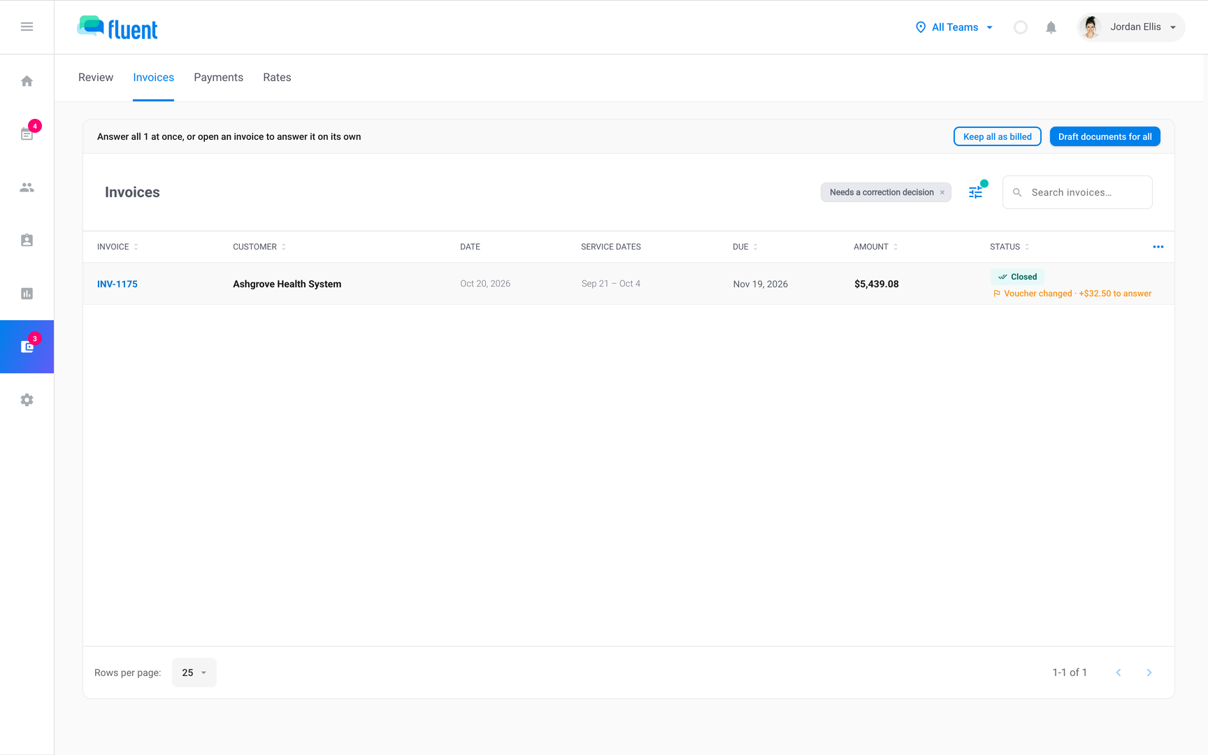
Task: Go to the next page arrow
Action: (x=1149, y=673)
